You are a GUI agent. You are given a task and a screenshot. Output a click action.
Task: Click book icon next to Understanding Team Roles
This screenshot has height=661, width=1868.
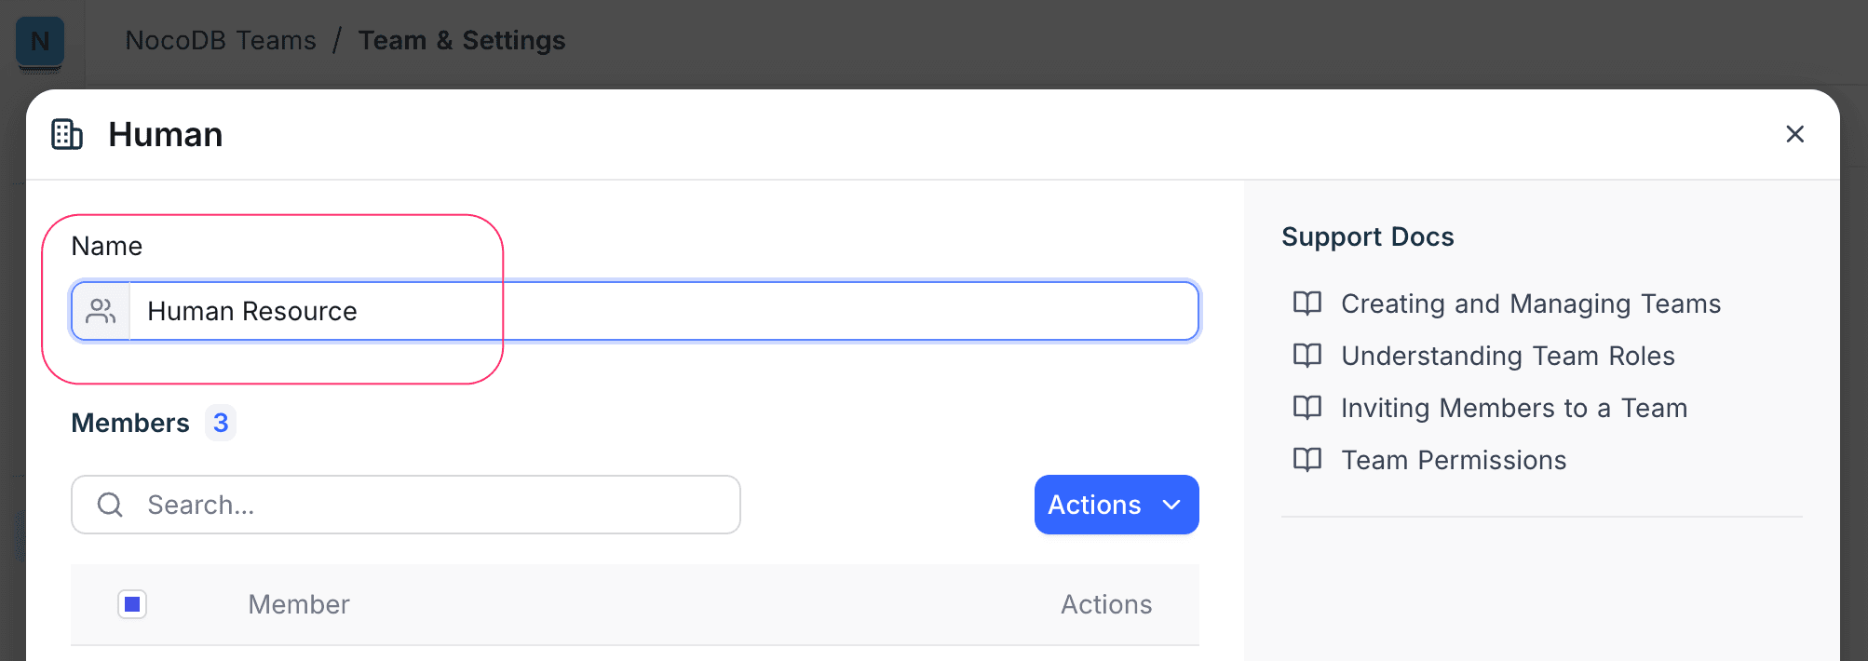(1307, 356)
